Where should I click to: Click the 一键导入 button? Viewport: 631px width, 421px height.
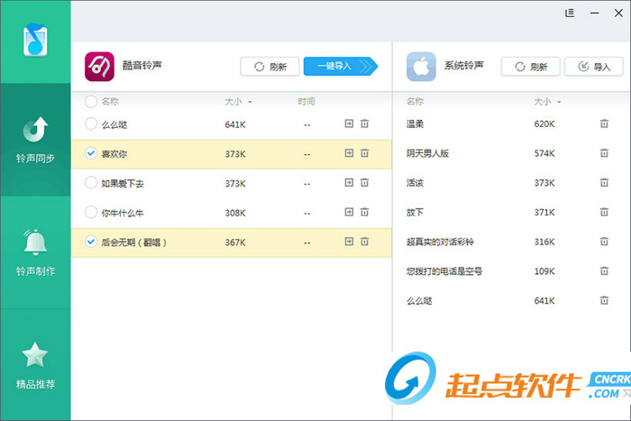click(x=341, y=67)
